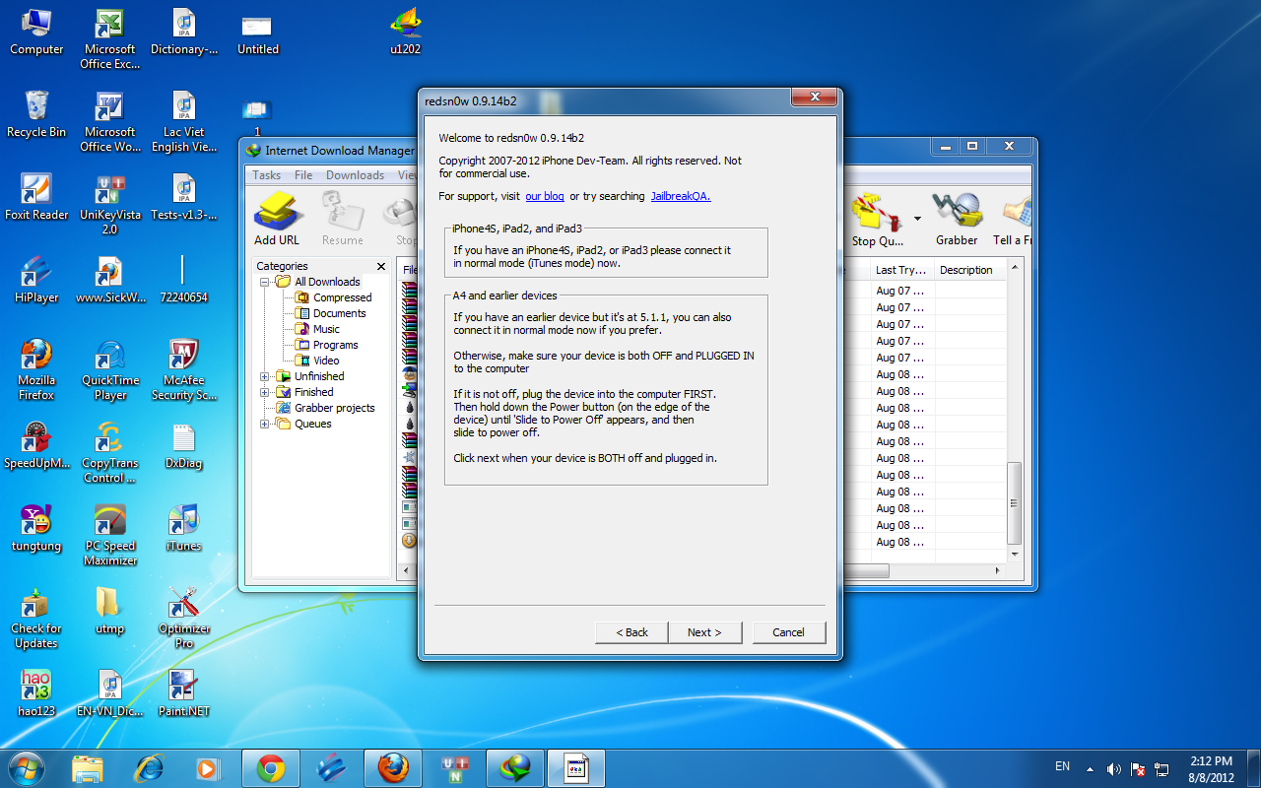Click Resume icon in IDM toolbar
This screenshot has width=1261, height=788.
342,219
